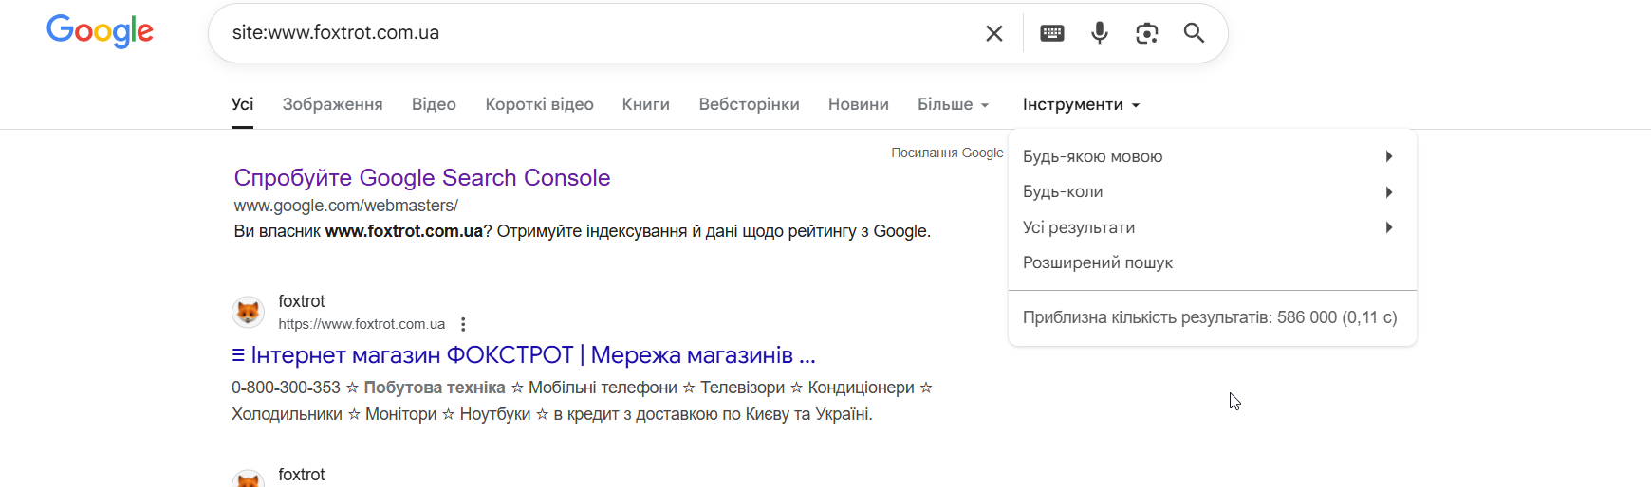Expand the Більше dropdown
The height and width of the screenshot is (487, 1651).
[954, 104]
